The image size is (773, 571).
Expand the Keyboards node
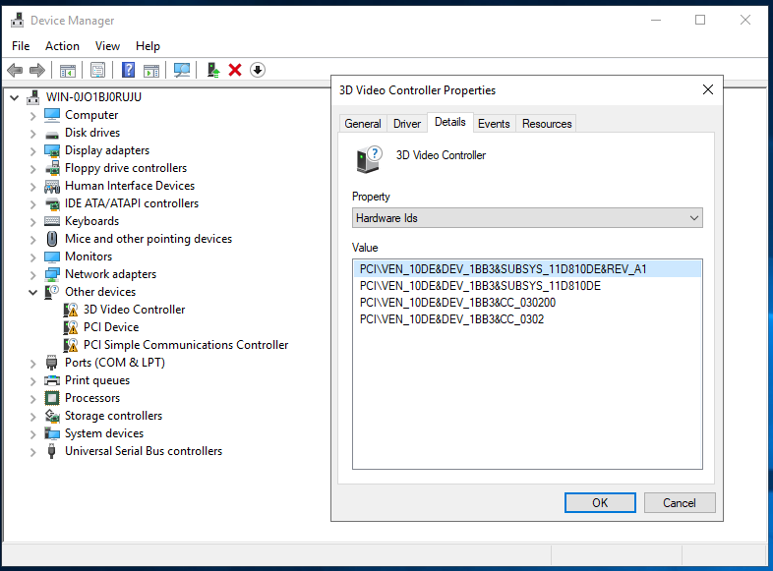(33, 222)
